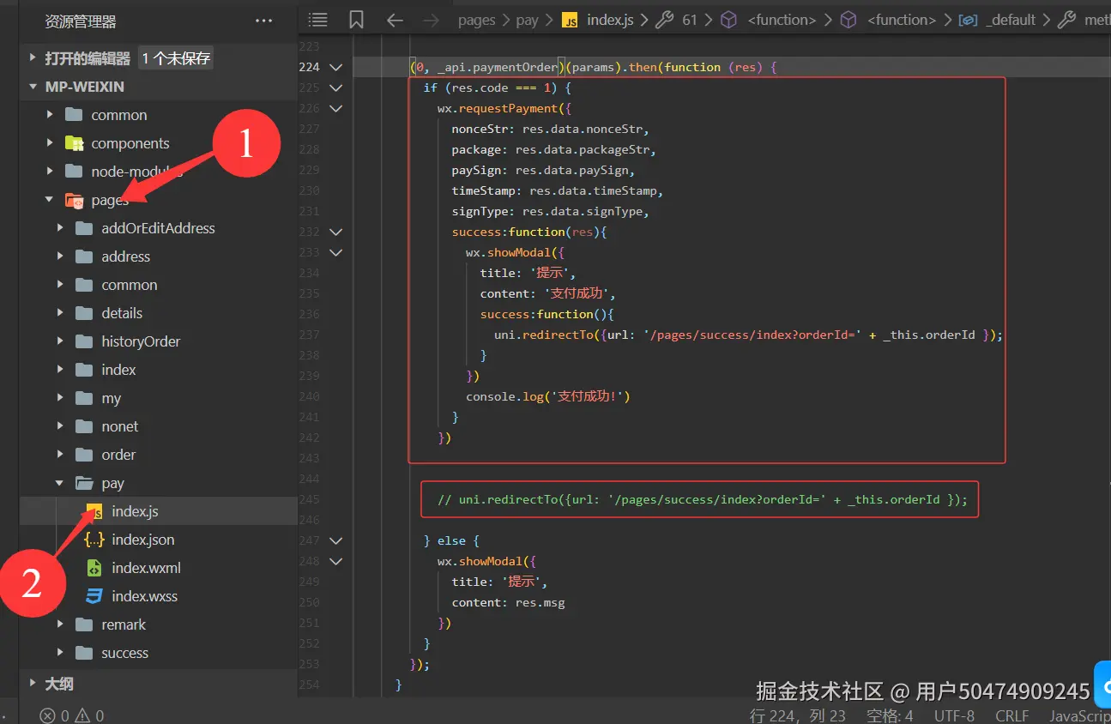The width and height of the screenshot is (1111, 724).
Task: Click the components folder icon
Action: pyautogui.click(x=75, y=143)
